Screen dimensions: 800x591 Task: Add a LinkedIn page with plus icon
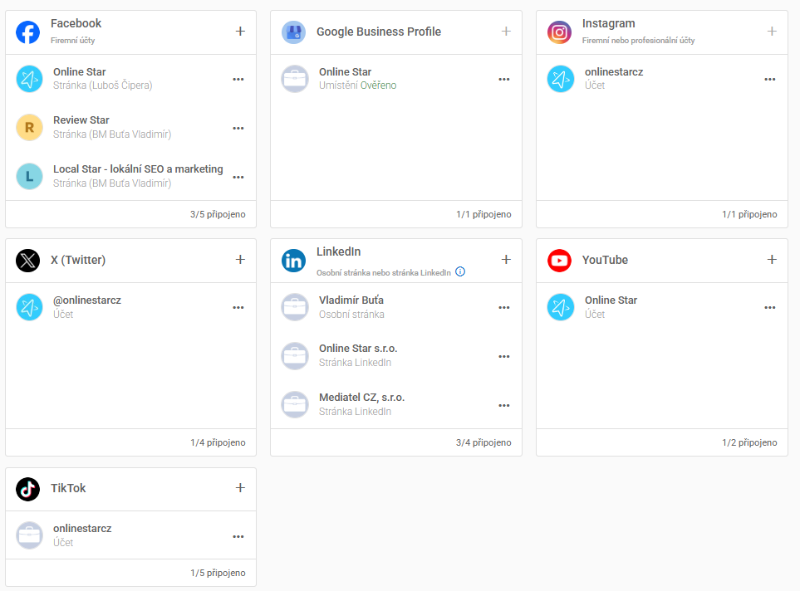(x=506, y=260)
